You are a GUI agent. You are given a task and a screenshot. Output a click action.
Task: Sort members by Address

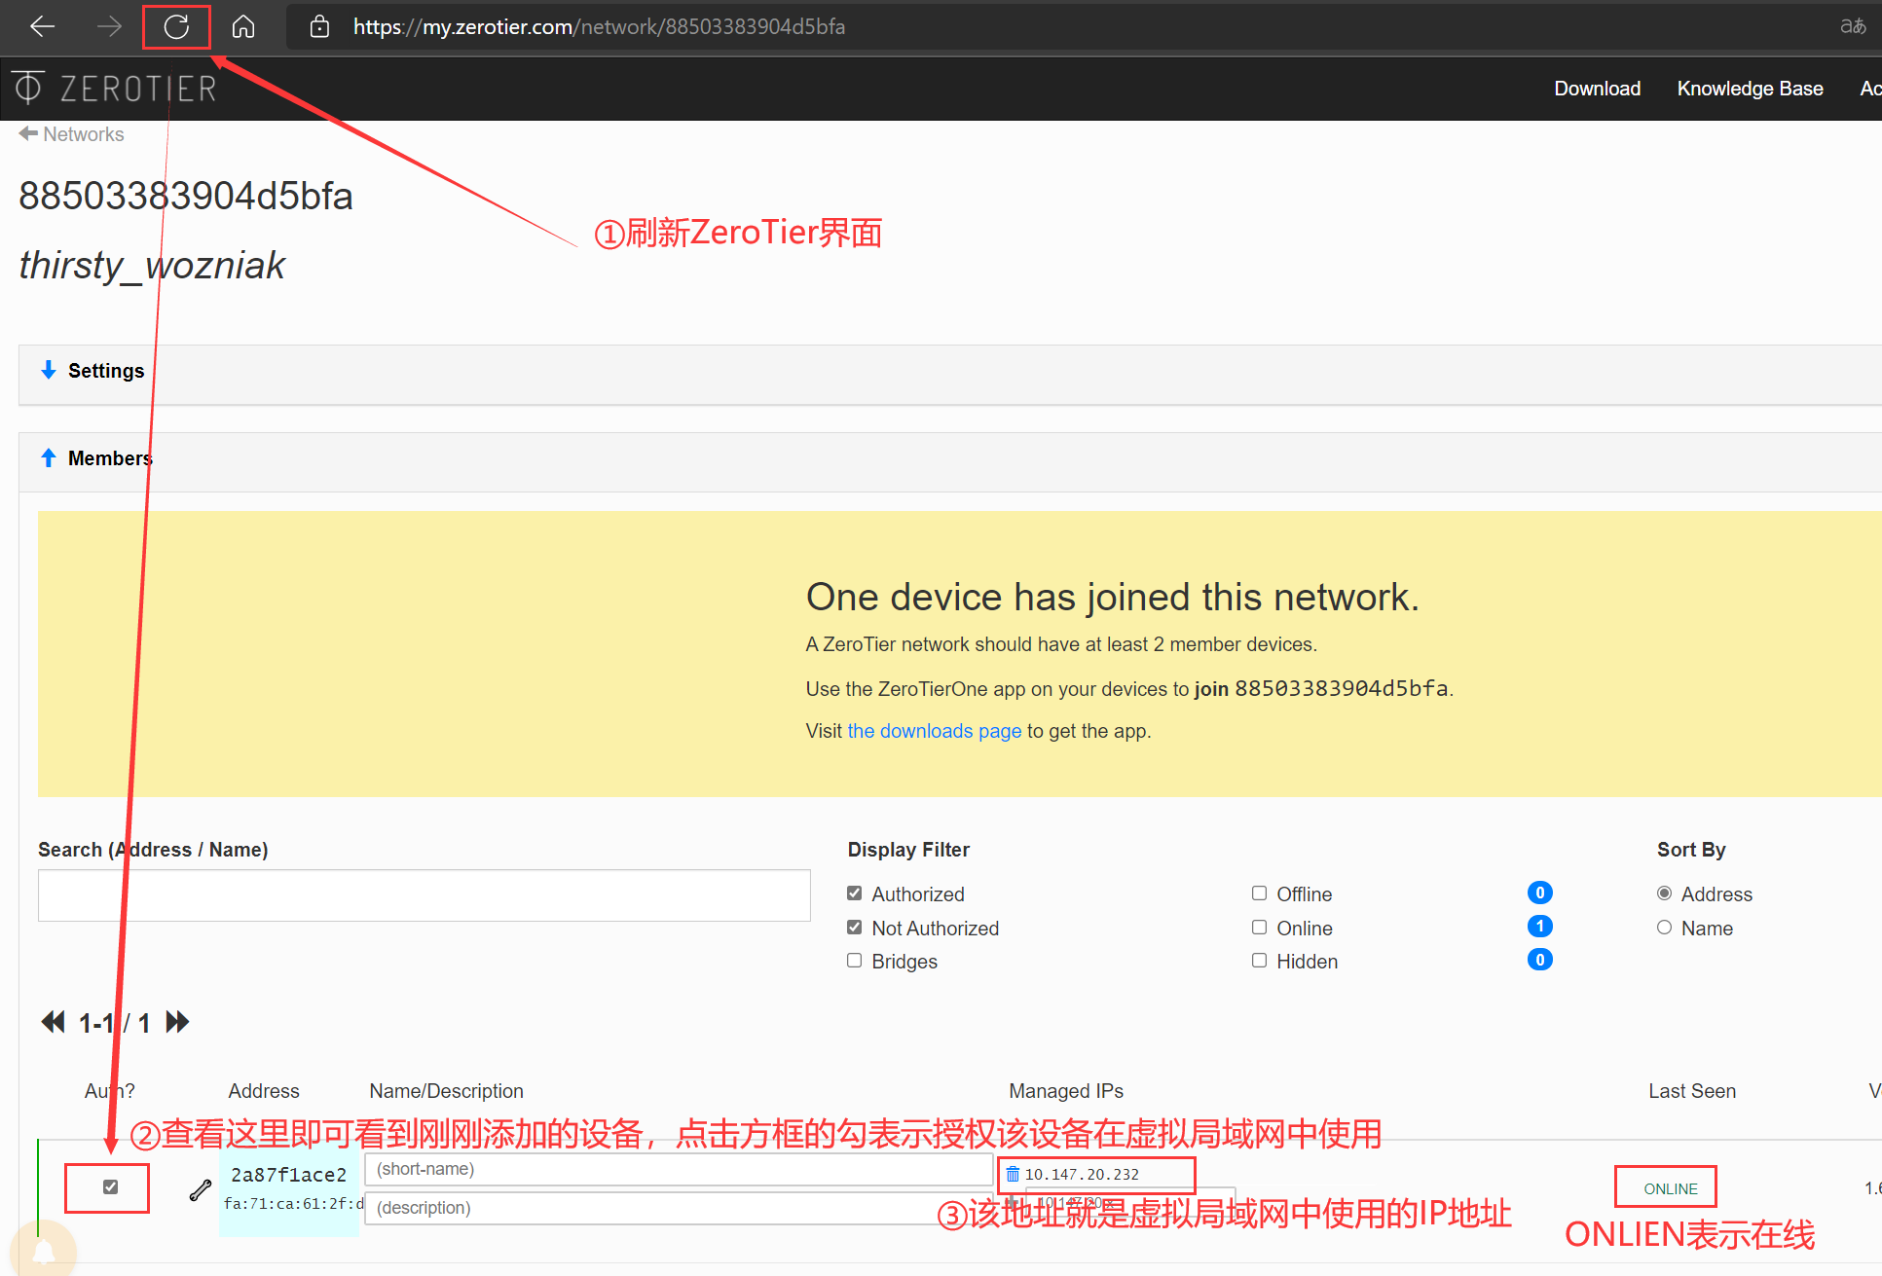tap(1664, 893)
